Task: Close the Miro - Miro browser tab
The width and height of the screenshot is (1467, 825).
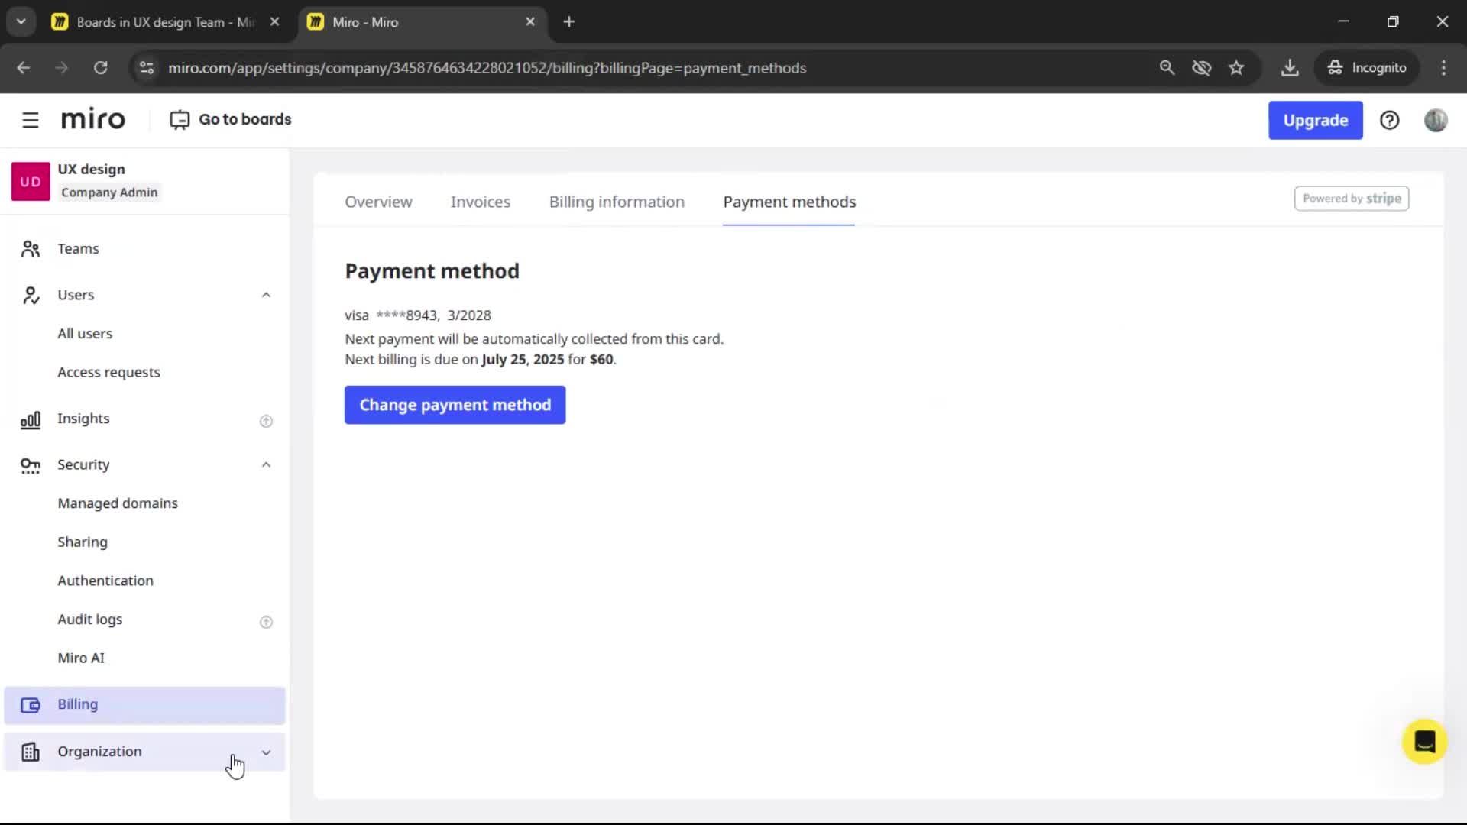Action: coord(530,22)
